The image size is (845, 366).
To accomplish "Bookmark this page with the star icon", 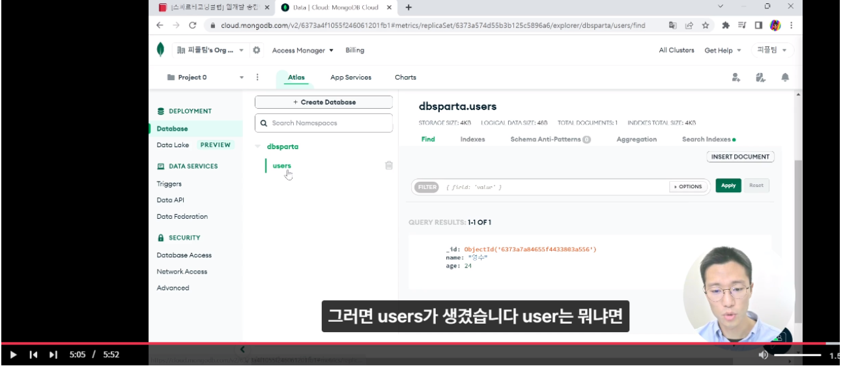I will [x=706, y=25].
